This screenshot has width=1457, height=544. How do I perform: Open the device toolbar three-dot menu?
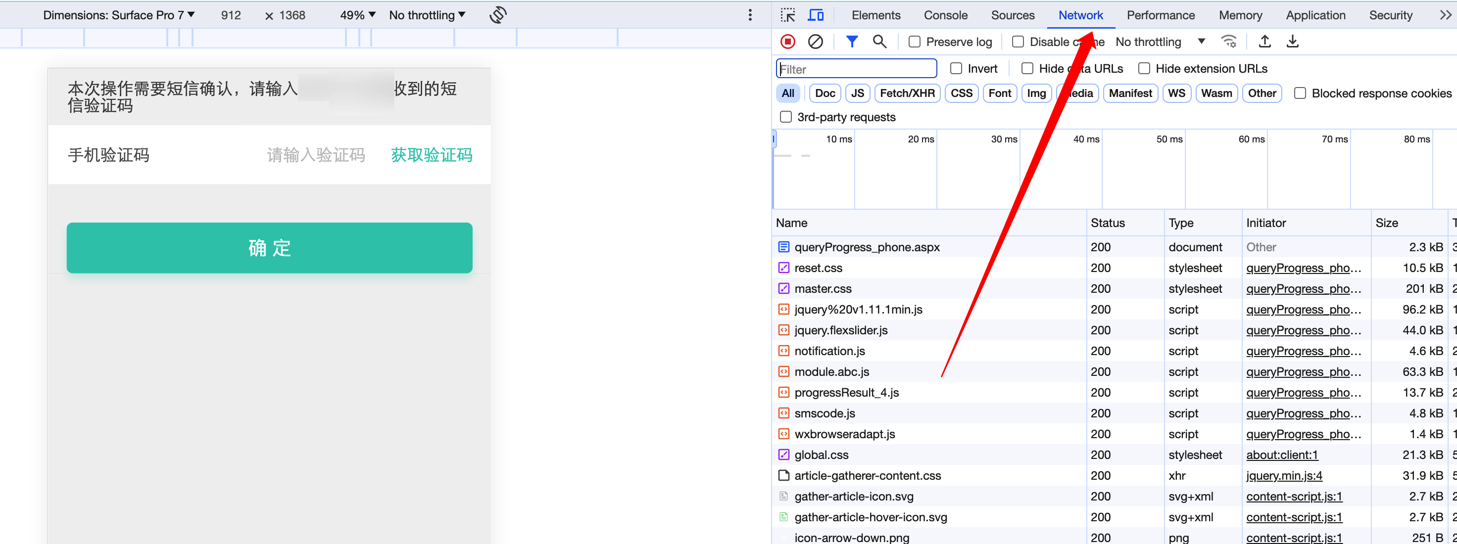750,15
